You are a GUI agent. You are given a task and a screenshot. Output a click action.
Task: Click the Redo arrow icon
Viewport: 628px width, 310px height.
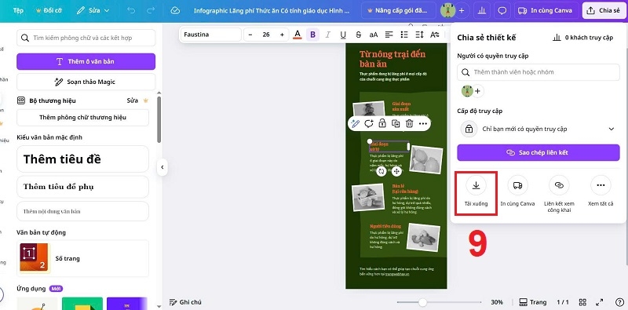pyautogui.click(x=151, y=11)
